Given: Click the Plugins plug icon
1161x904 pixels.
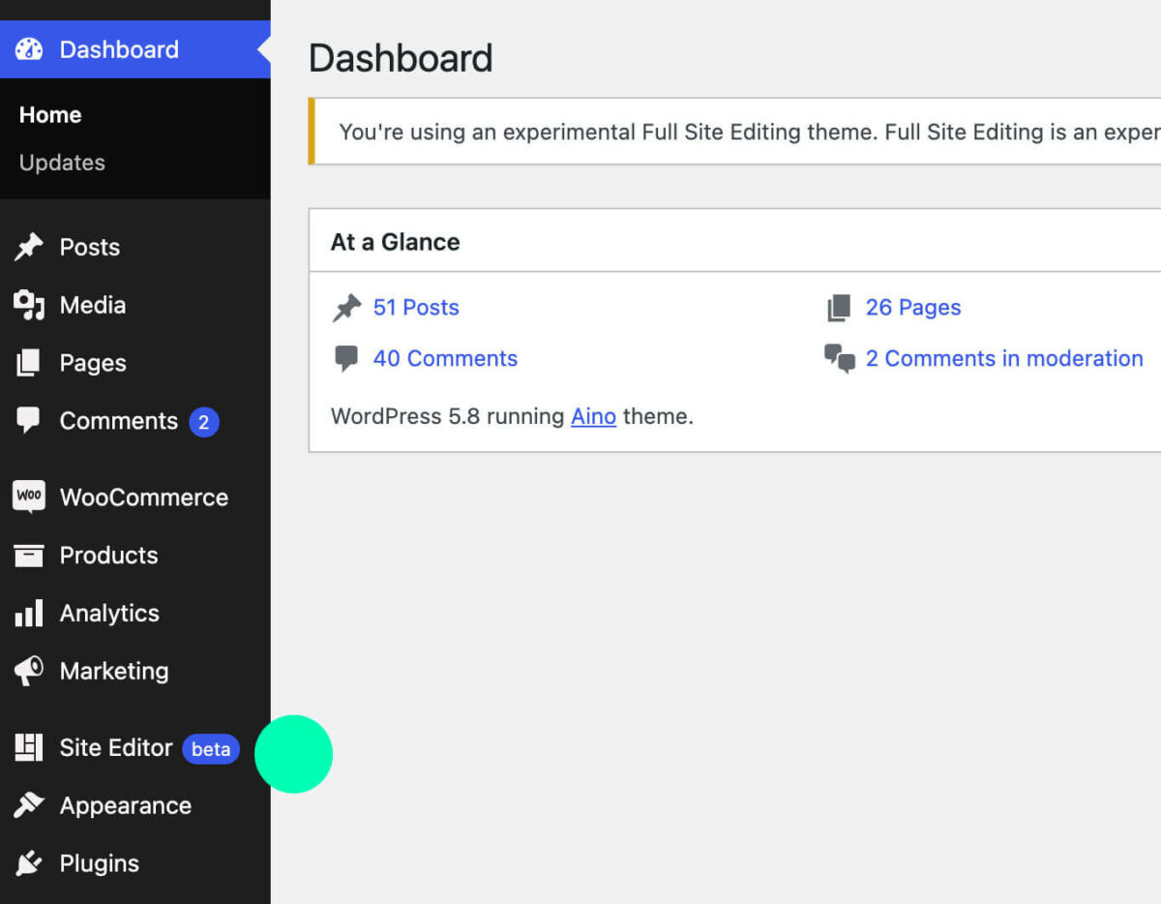Looking at the screenshot, I should pyautogui.click(x=29, y=862).
